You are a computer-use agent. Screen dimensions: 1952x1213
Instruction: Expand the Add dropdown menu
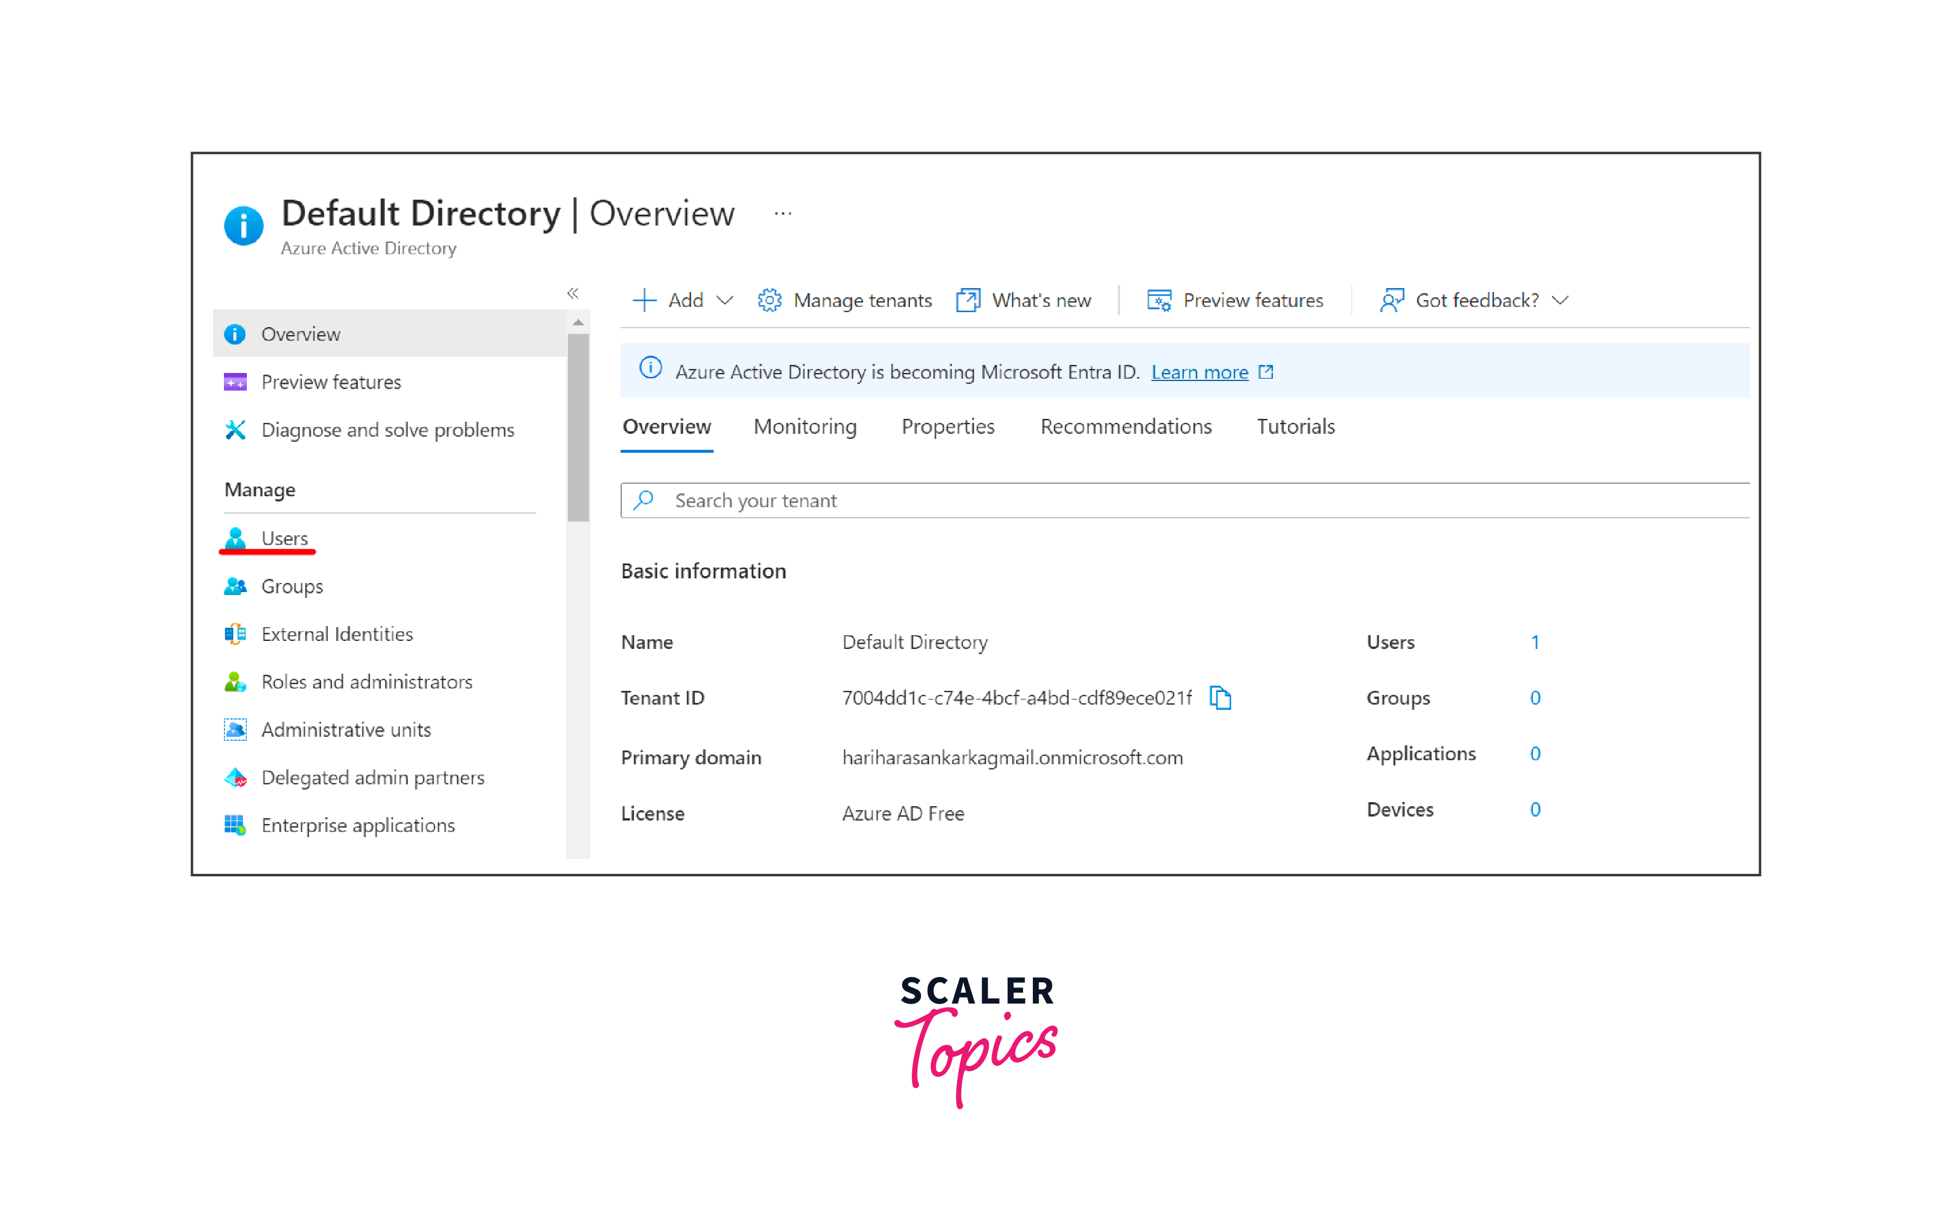click(x=725, y=300)
